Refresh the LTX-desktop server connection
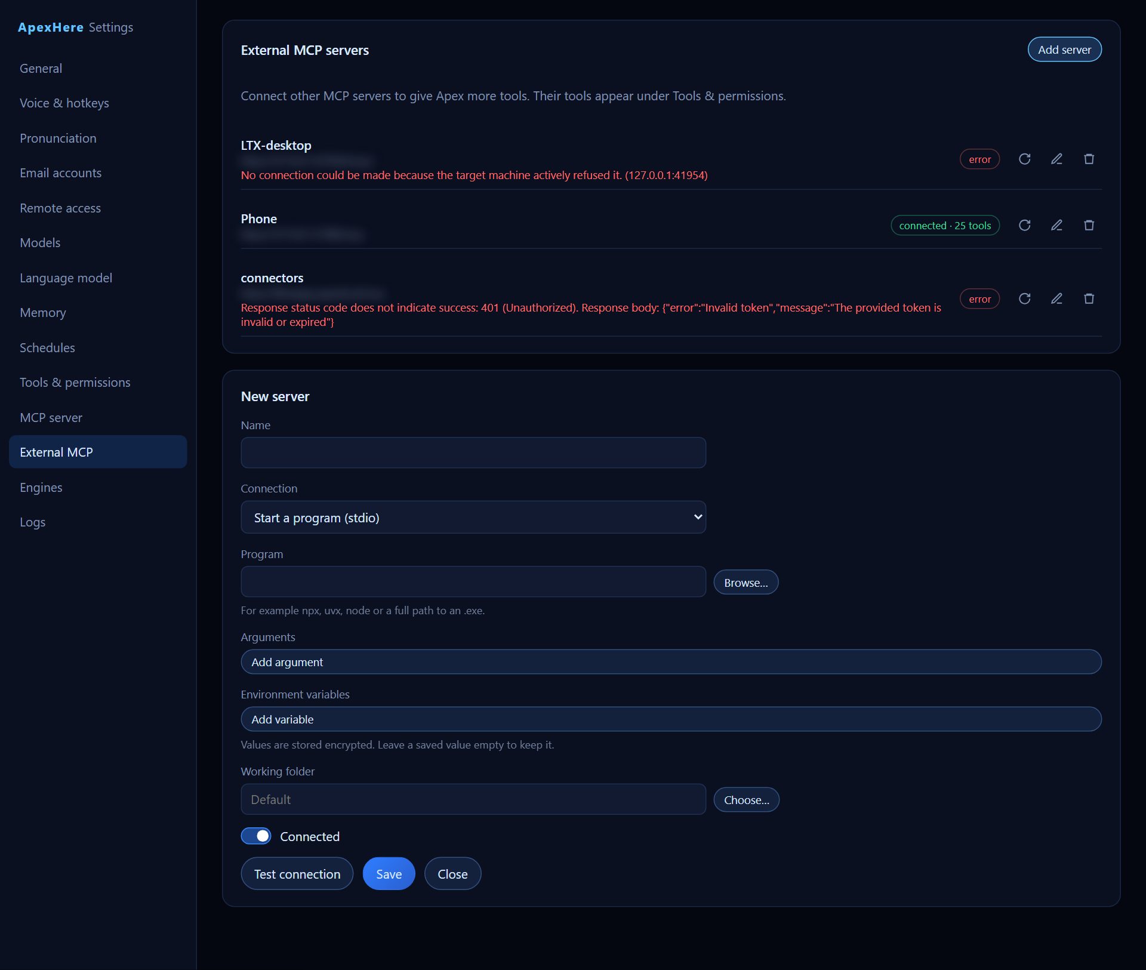1146x970 pixels. pos(1024,159)
